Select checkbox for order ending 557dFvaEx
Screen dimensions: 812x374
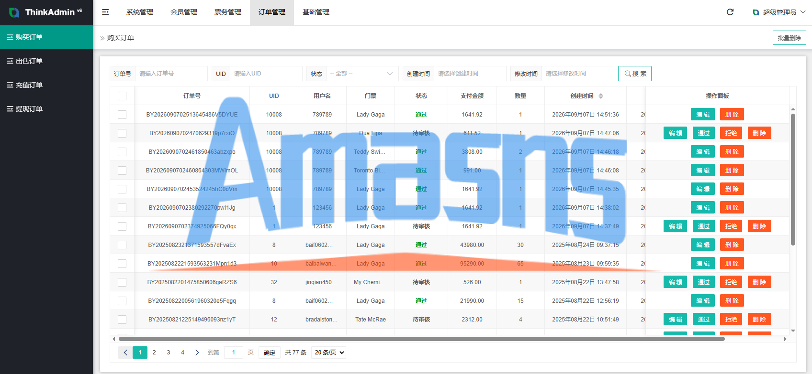point(122,245)
